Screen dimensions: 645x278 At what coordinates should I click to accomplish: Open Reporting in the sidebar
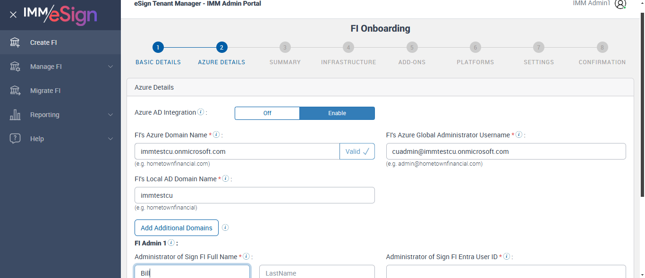[60, 115]
